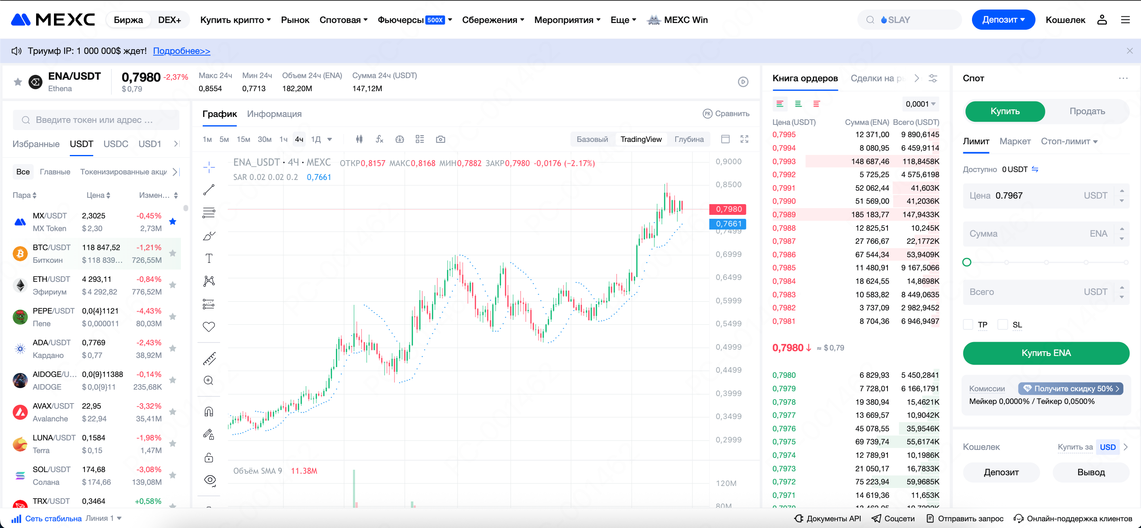This screenshot has width=1141, height=528.
Task: Open the forecast/position tool
Action: point(209,304)
